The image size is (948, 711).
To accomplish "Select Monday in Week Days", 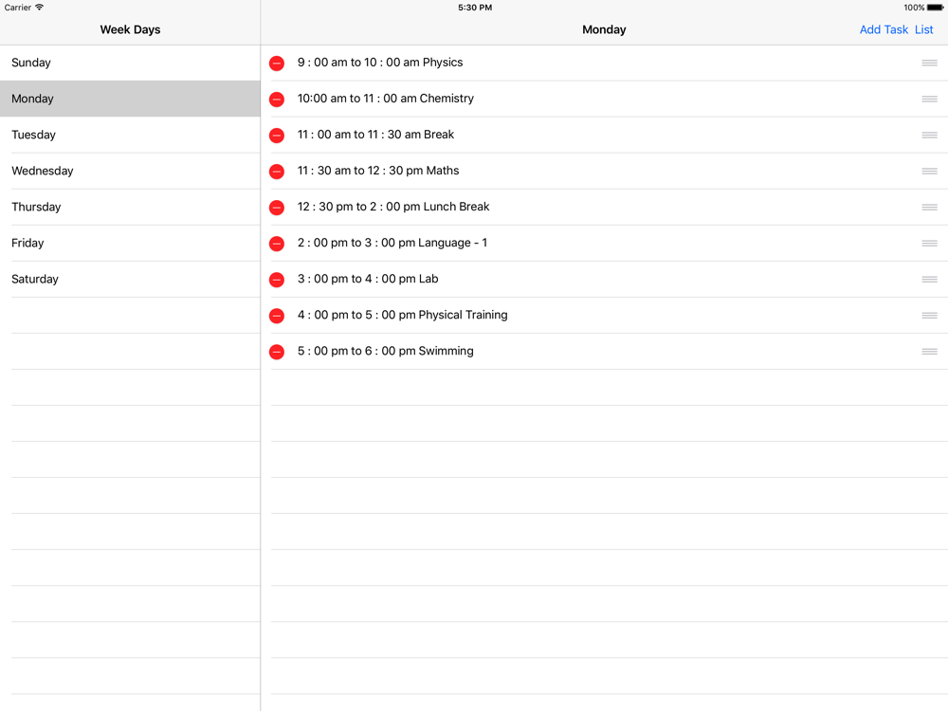I will coord(130,99).
